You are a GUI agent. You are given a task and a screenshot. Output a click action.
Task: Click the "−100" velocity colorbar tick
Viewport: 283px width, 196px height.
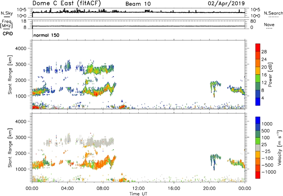pyautogui.click(x=267, y=158)
